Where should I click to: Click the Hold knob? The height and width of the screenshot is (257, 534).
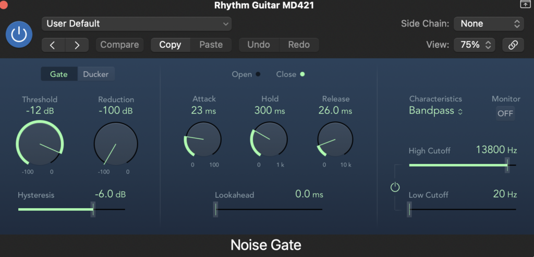pos(269,139)
